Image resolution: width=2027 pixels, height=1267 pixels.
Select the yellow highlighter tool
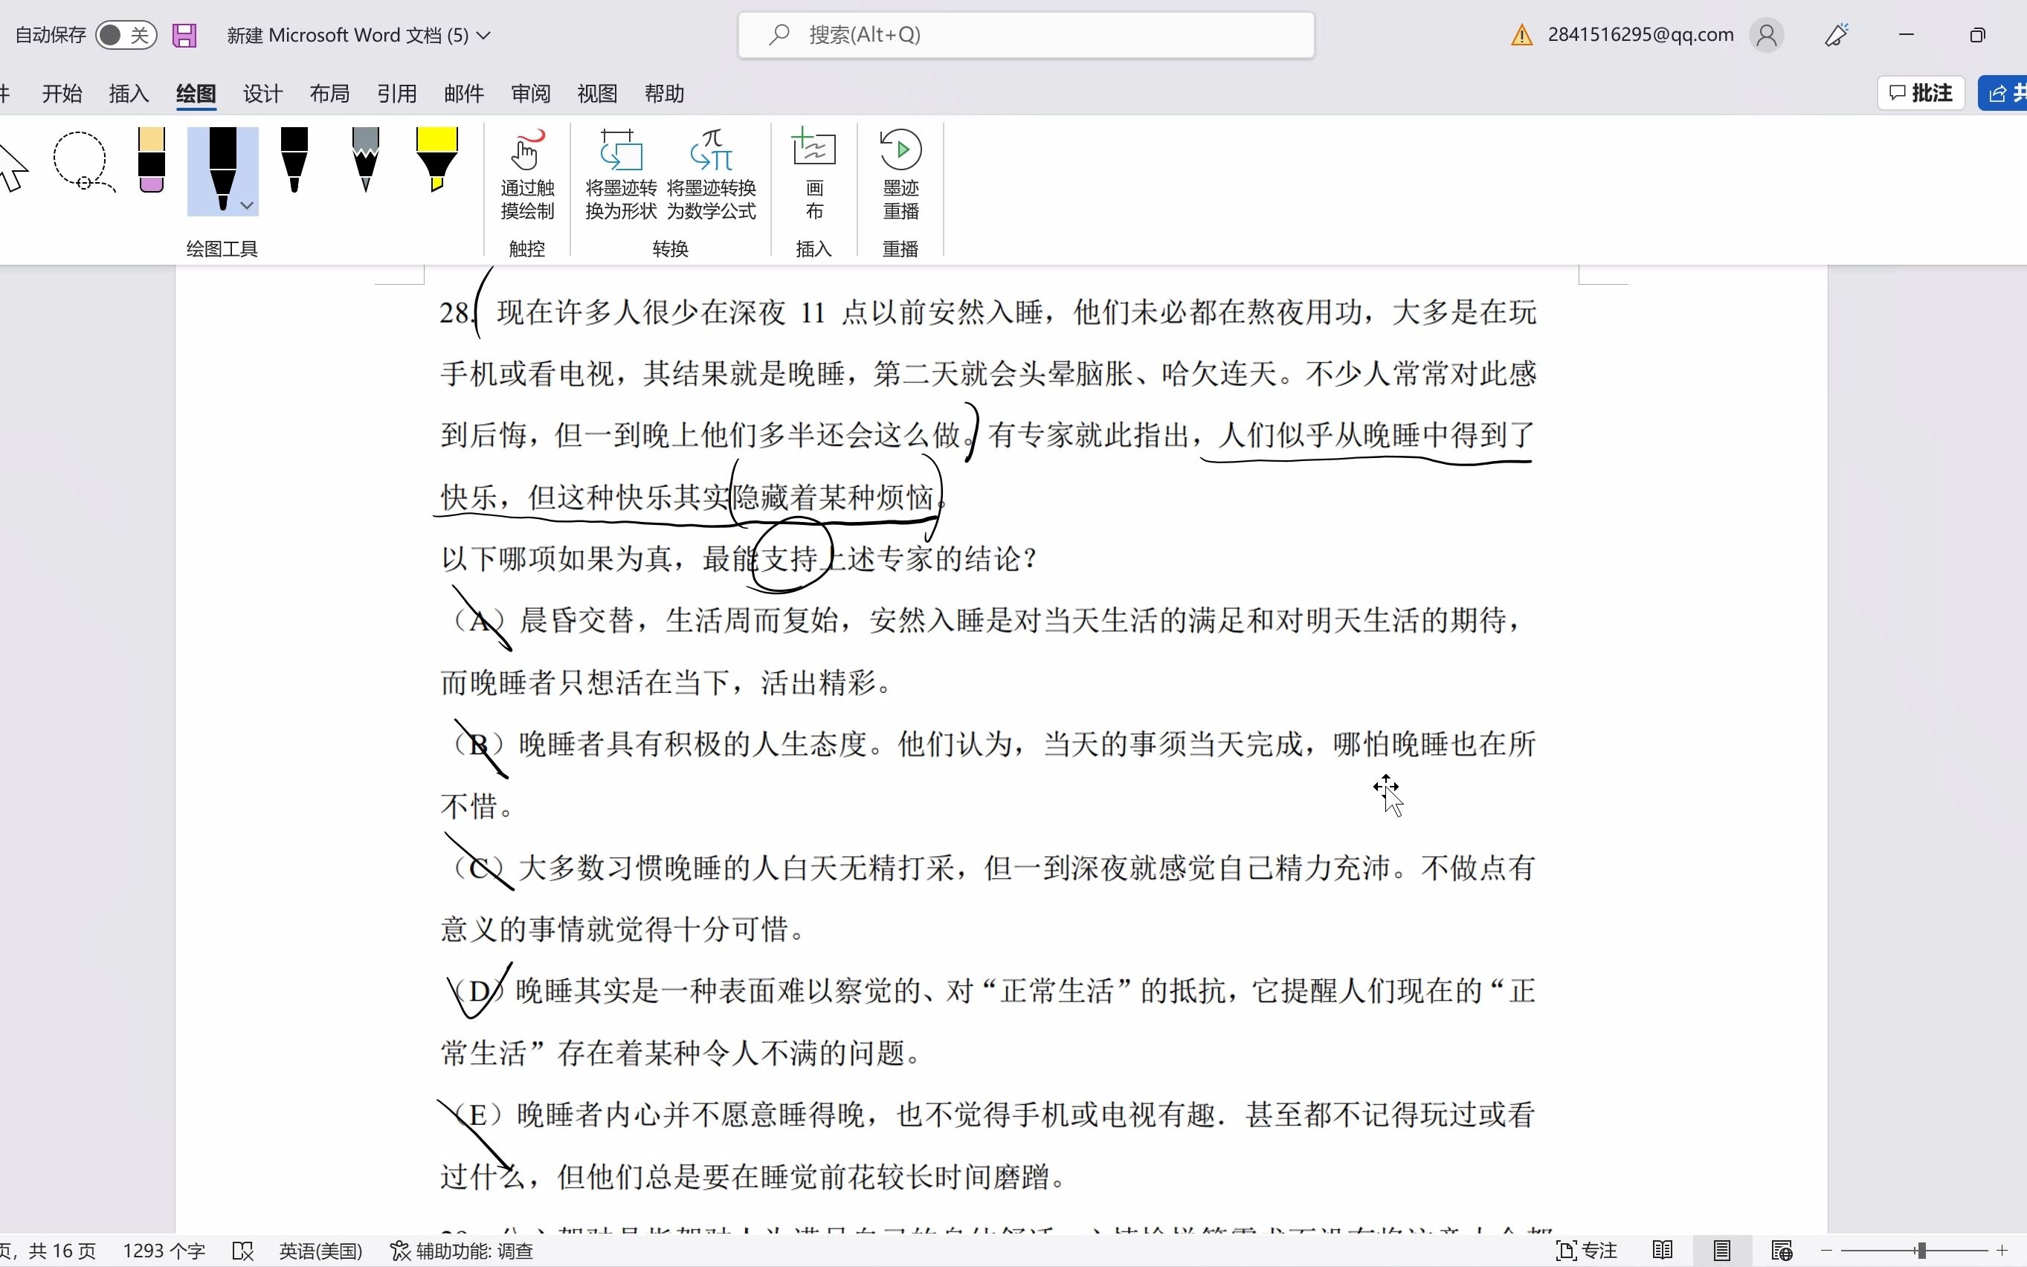click(436, 161)
